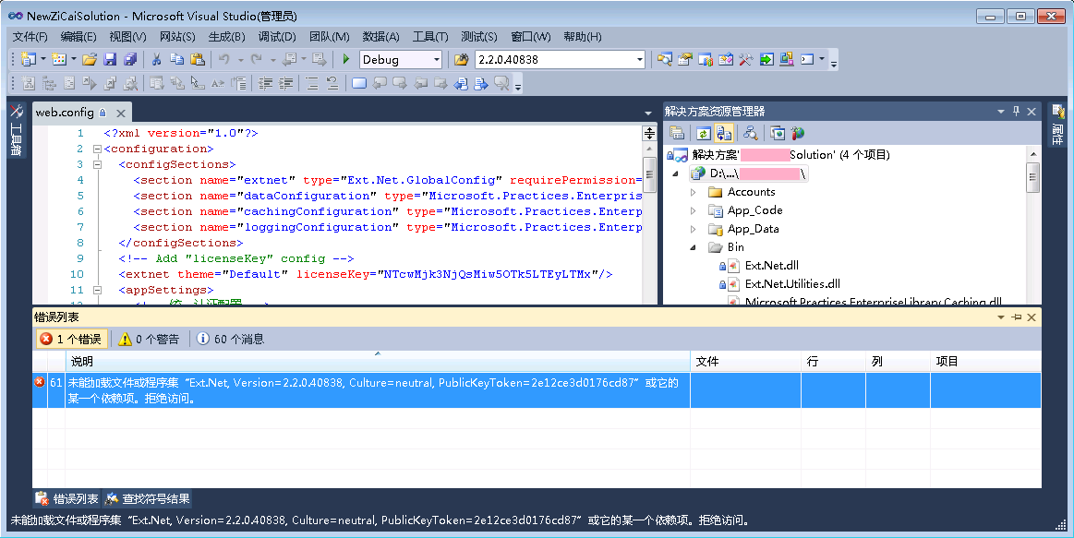Viewport: 1074px width, 538px height.
Task: Open the 编辑(E) menu
Action: [x=78, y=37]
